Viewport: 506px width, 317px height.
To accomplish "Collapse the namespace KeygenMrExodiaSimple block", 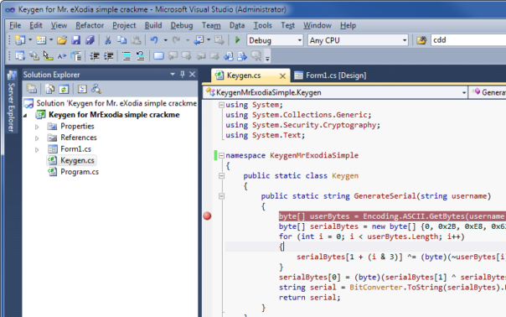I will [x=221, y=155].
